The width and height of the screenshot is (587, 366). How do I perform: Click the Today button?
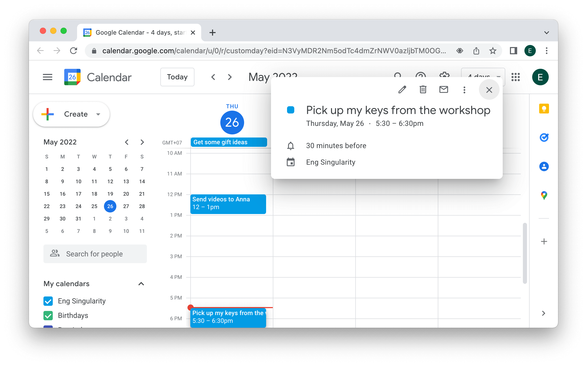pyautogui.click(x=177, y=77)
